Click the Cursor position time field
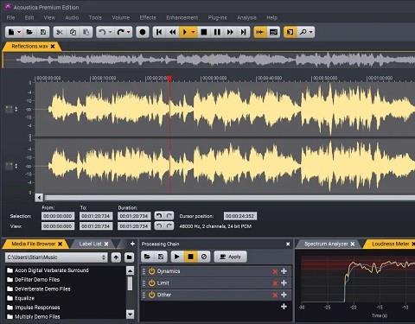415x324 pixels. pos(240,216)
